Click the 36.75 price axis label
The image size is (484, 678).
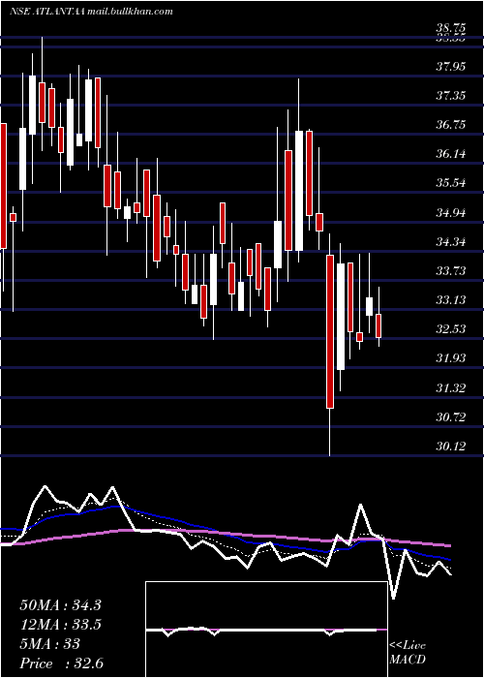click(x=451, y=125)
